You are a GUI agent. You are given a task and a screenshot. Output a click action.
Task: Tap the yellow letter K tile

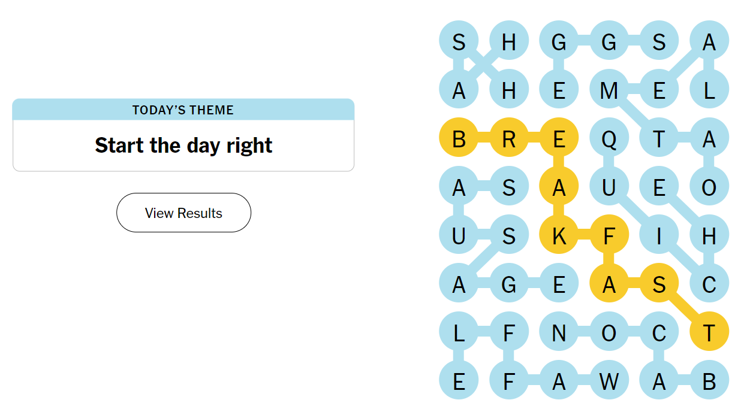point(559,235)
